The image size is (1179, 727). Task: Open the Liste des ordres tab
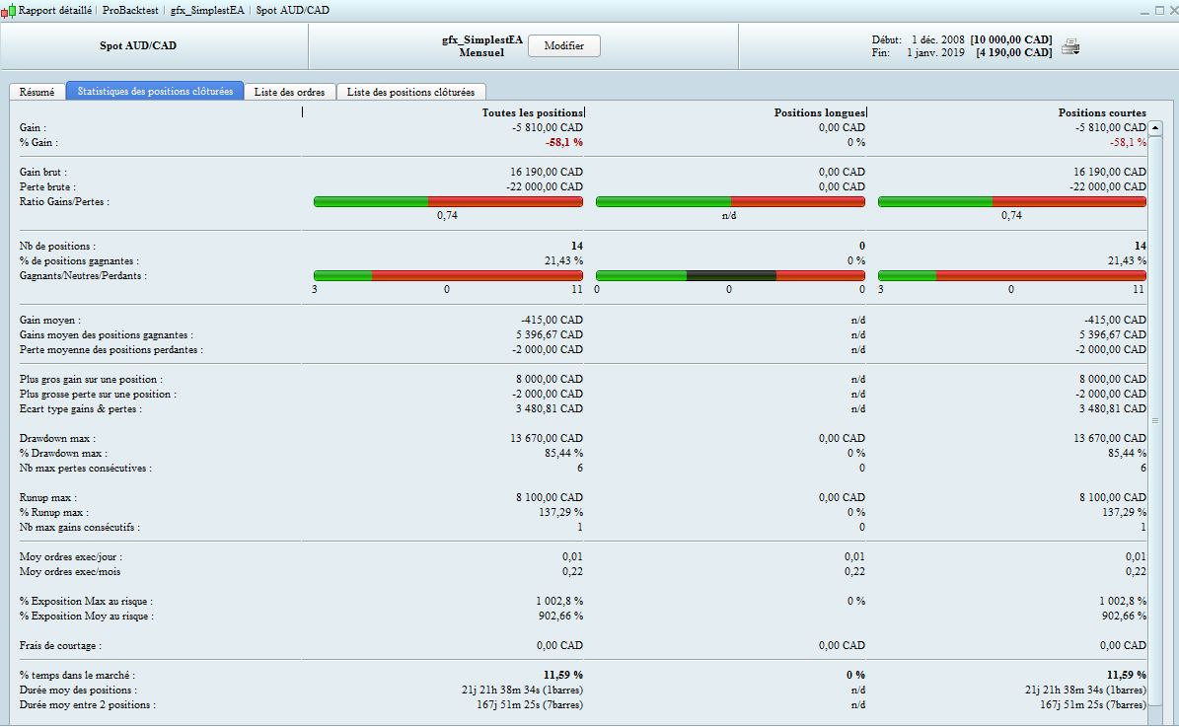[289, 92]
